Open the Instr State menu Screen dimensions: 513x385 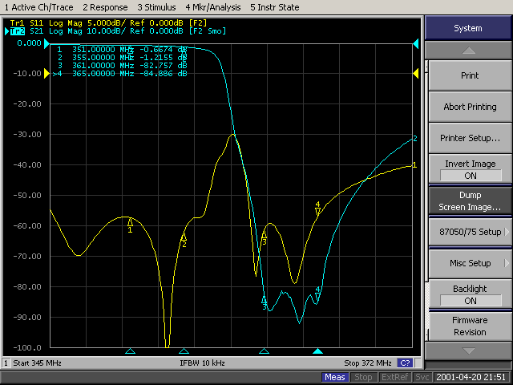[x=275, y=6]
